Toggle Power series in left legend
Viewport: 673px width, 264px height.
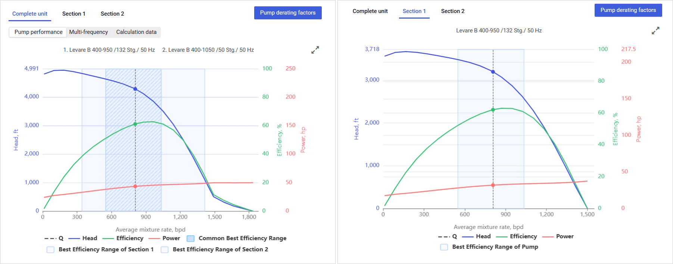coord(164,238)
